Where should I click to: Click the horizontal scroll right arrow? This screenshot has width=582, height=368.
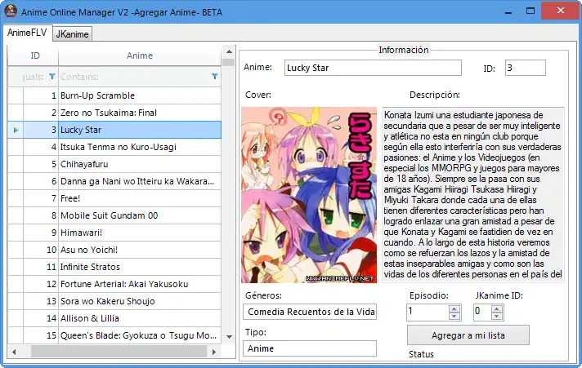(214, 352)
